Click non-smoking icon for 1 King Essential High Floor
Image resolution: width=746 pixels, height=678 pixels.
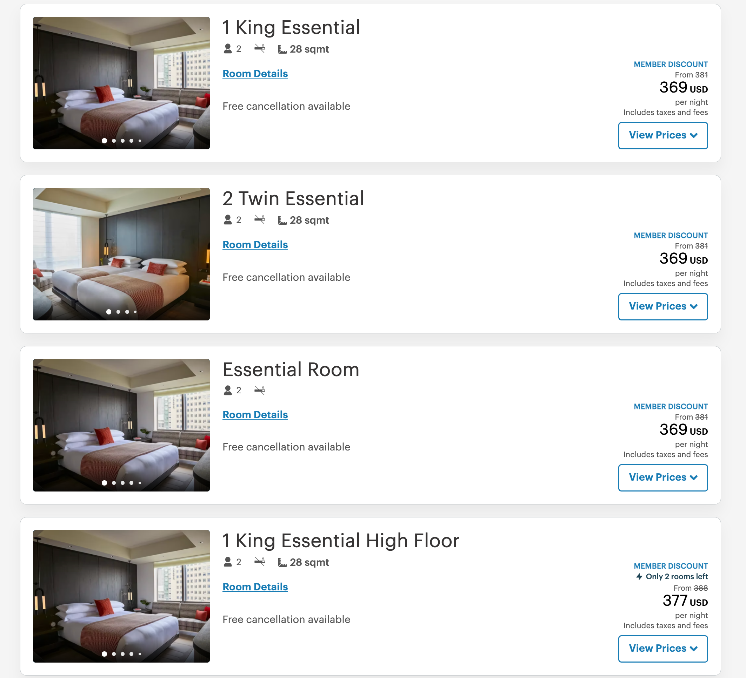click(x=260, y=562)
